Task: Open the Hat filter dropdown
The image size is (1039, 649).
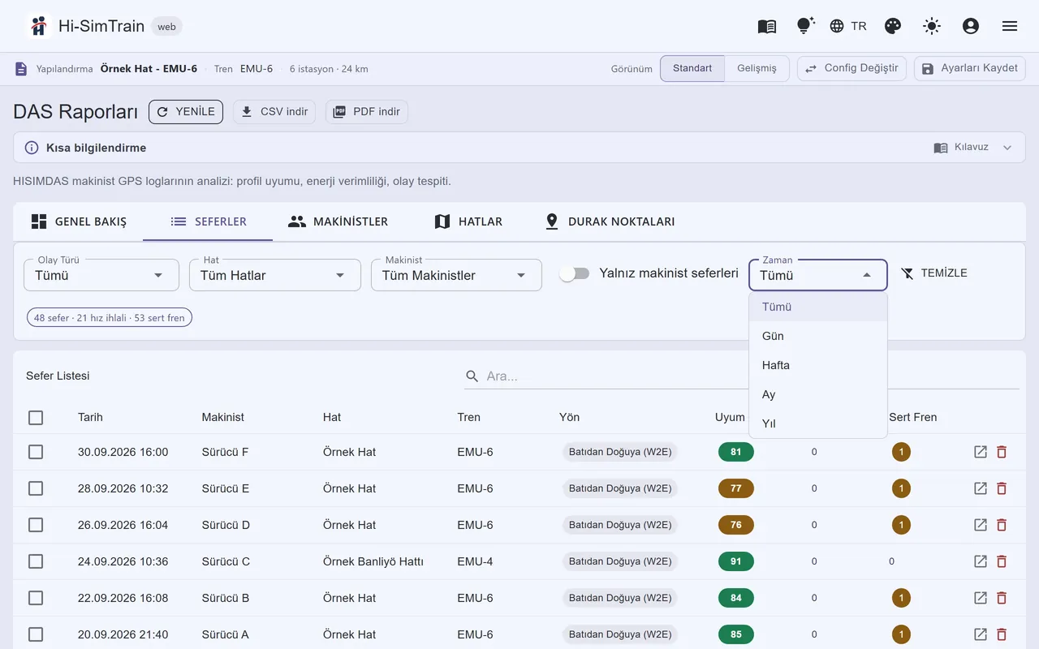Action: pos(275,275)
